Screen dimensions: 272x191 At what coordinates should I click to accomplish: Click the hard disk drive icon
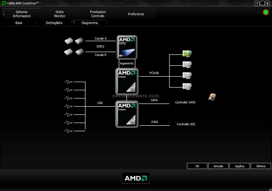[x=212, y=97]
